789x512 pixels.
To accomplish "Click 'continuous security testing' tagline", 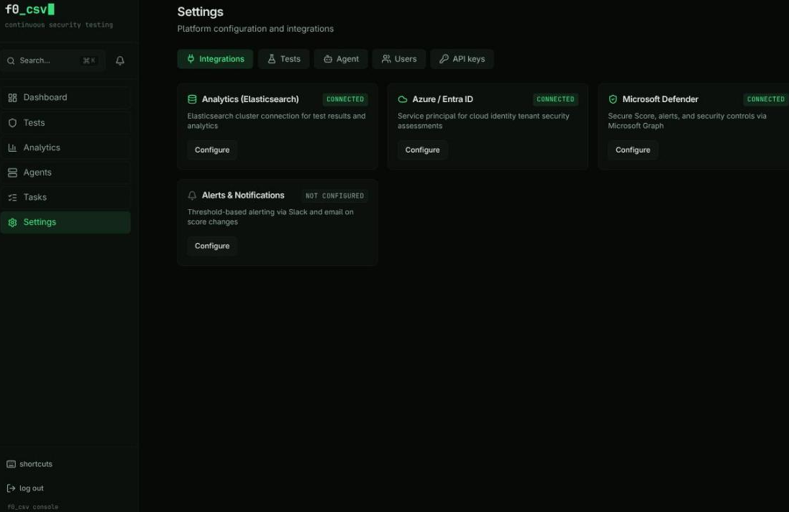I will tap(59, 24).
